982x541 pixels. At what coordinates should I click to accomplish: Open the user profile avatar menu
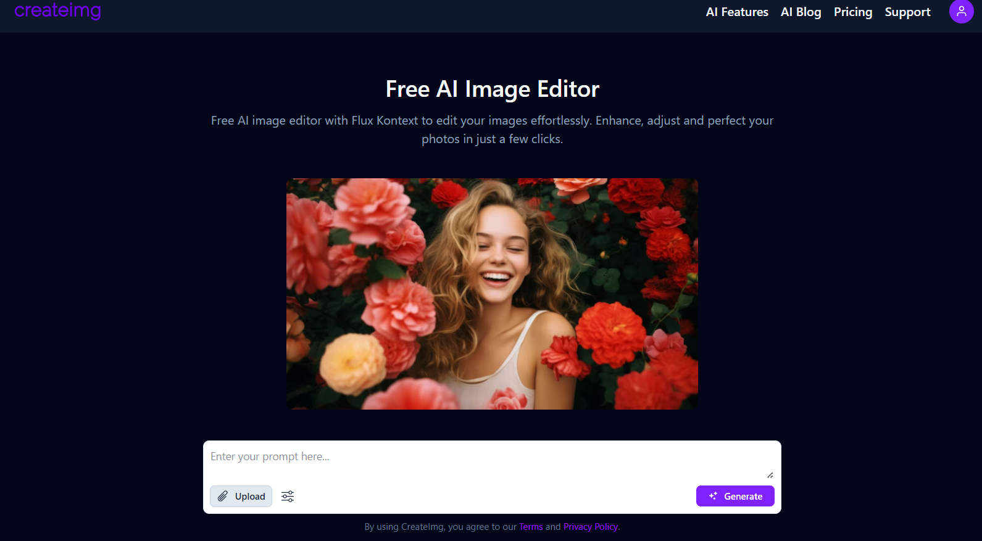960,11
